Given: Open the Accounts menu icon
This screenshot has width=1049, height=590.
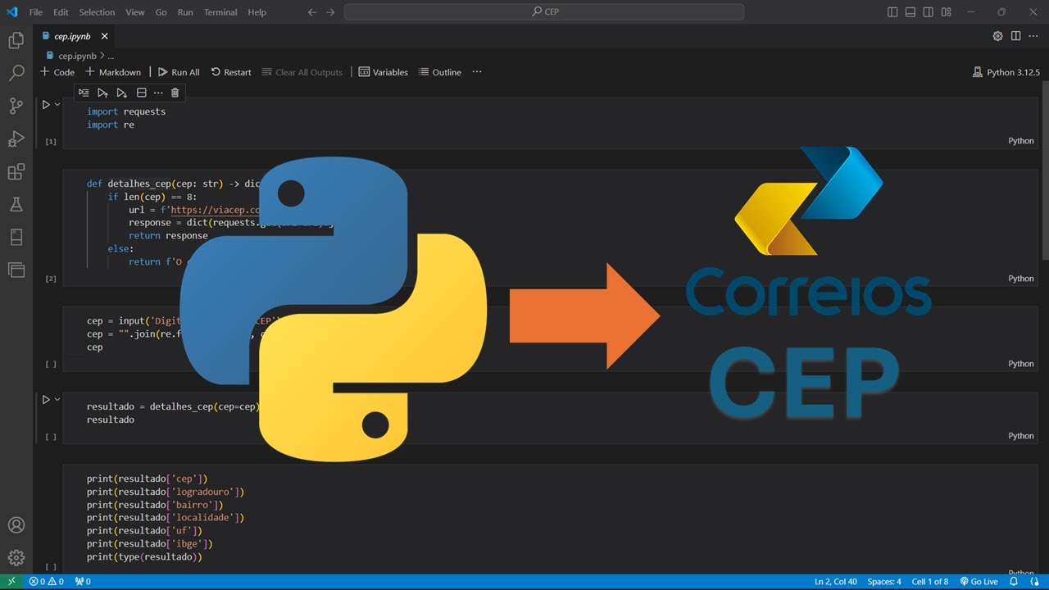Looking at the screenshot, I should pyautogui.click(x=16, y=525).
